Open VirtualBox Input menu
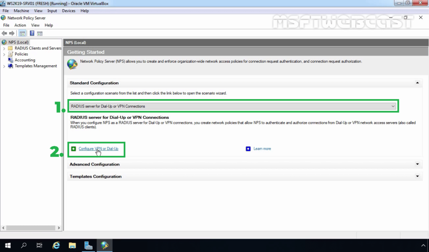Screen dimensions: 429x252 click(x=52, y=10)
